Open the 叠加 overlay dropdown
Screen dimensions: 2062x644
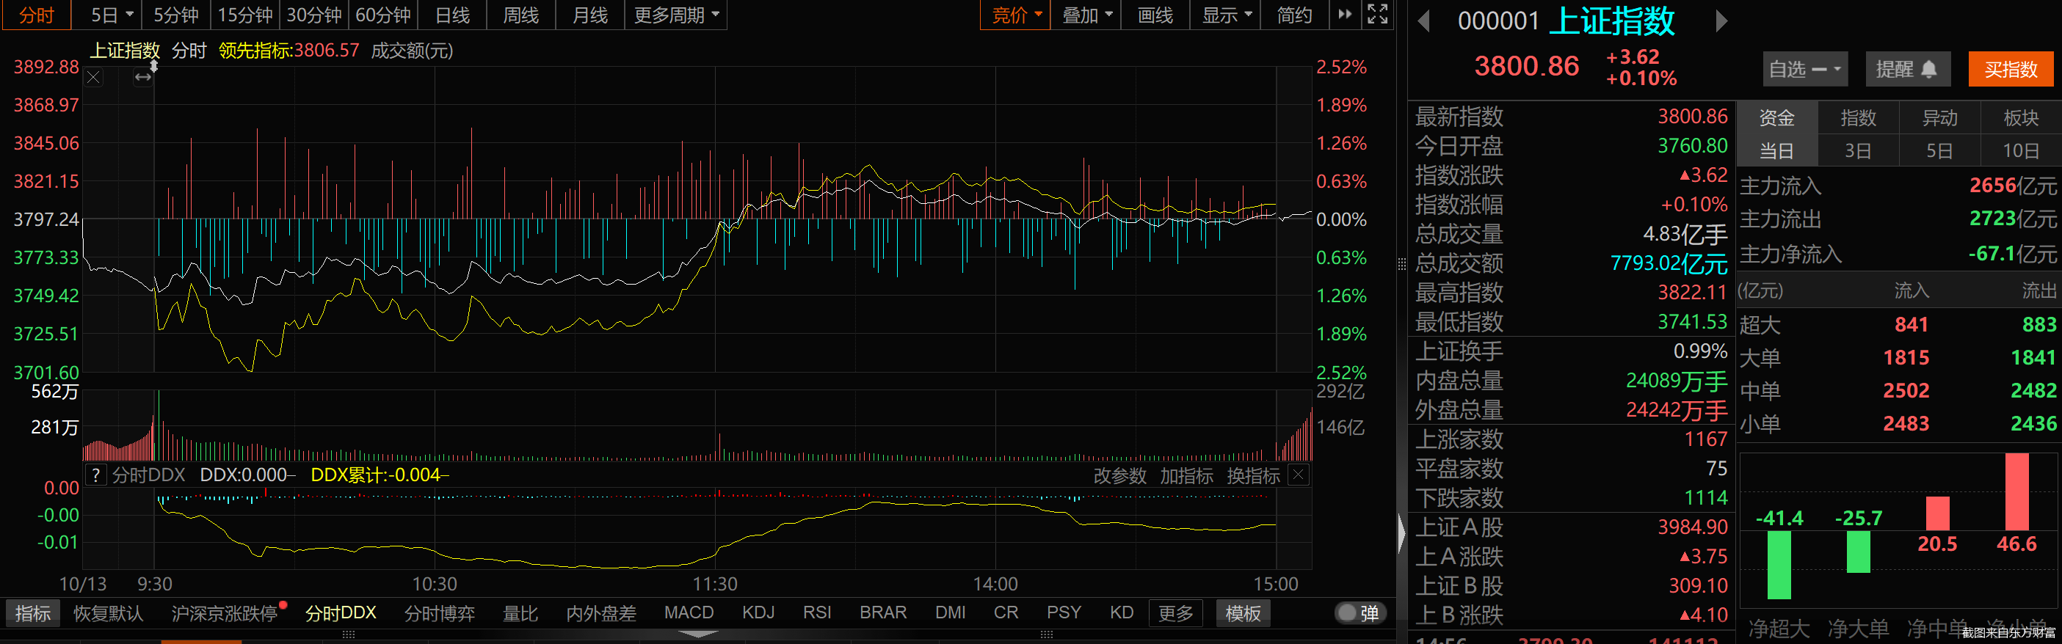pos(1086,15)
